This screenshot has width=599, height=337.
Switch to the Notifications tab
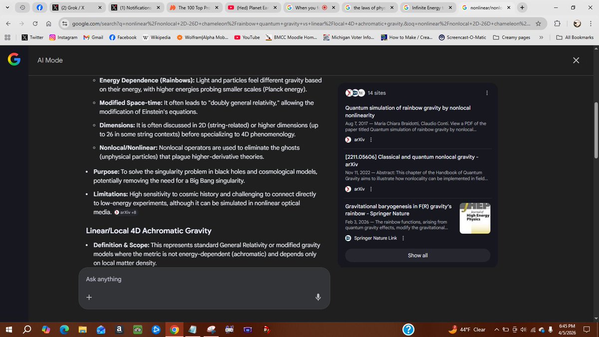[135, 8]
